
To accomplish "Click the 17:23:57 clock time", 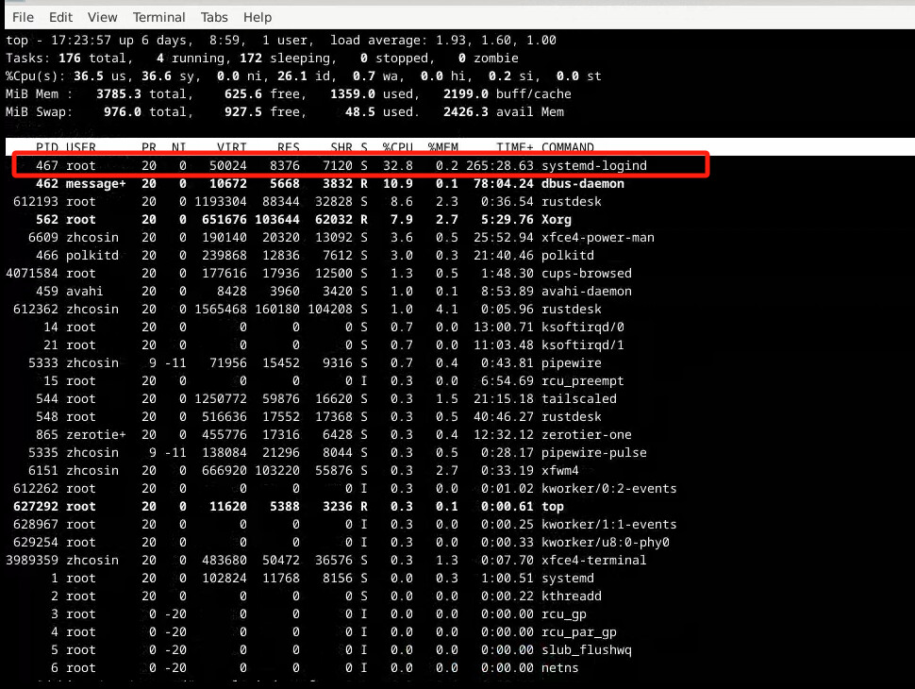I will point(80,41).
